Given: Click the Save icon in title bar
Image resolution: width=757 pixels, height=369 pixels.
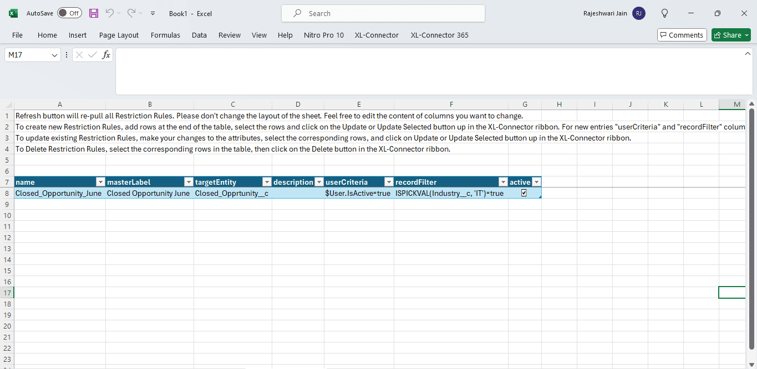Looking at the screenshot, I should (94, 13).
